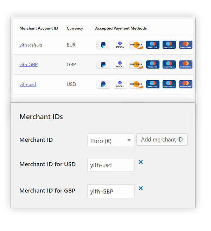Viewport: 211px width, 231px height.
Task: Click first Maestro icon in the USD row
Action: (153, 84)
